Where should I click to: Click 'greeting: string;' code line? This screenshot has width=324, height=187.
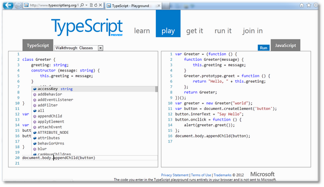pyautogui.click(x=50, y=65)
